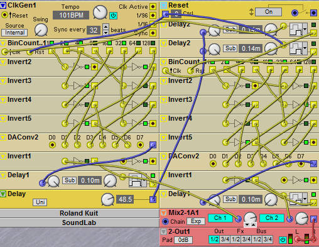Click the On button in the Reset module

268,12
